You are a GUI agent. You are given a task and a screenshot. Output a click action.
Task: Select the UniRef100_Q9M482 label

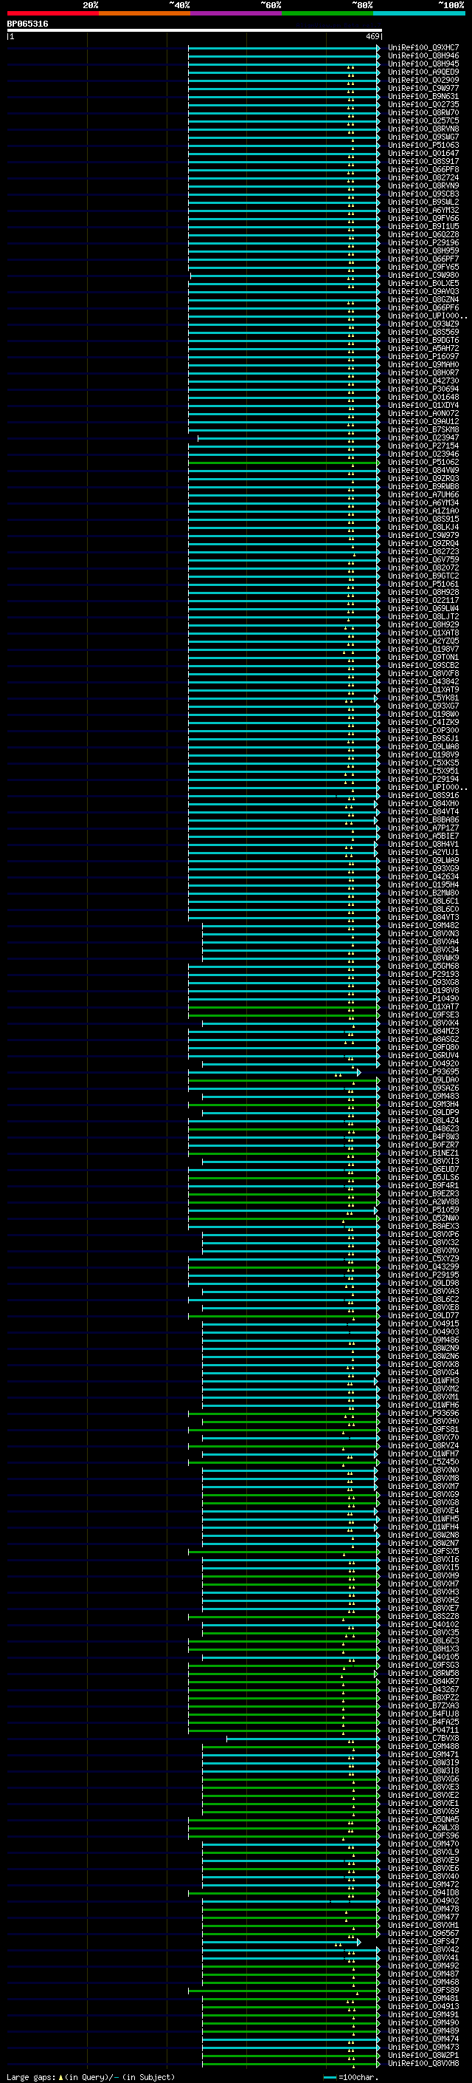[x=423, y=926]
